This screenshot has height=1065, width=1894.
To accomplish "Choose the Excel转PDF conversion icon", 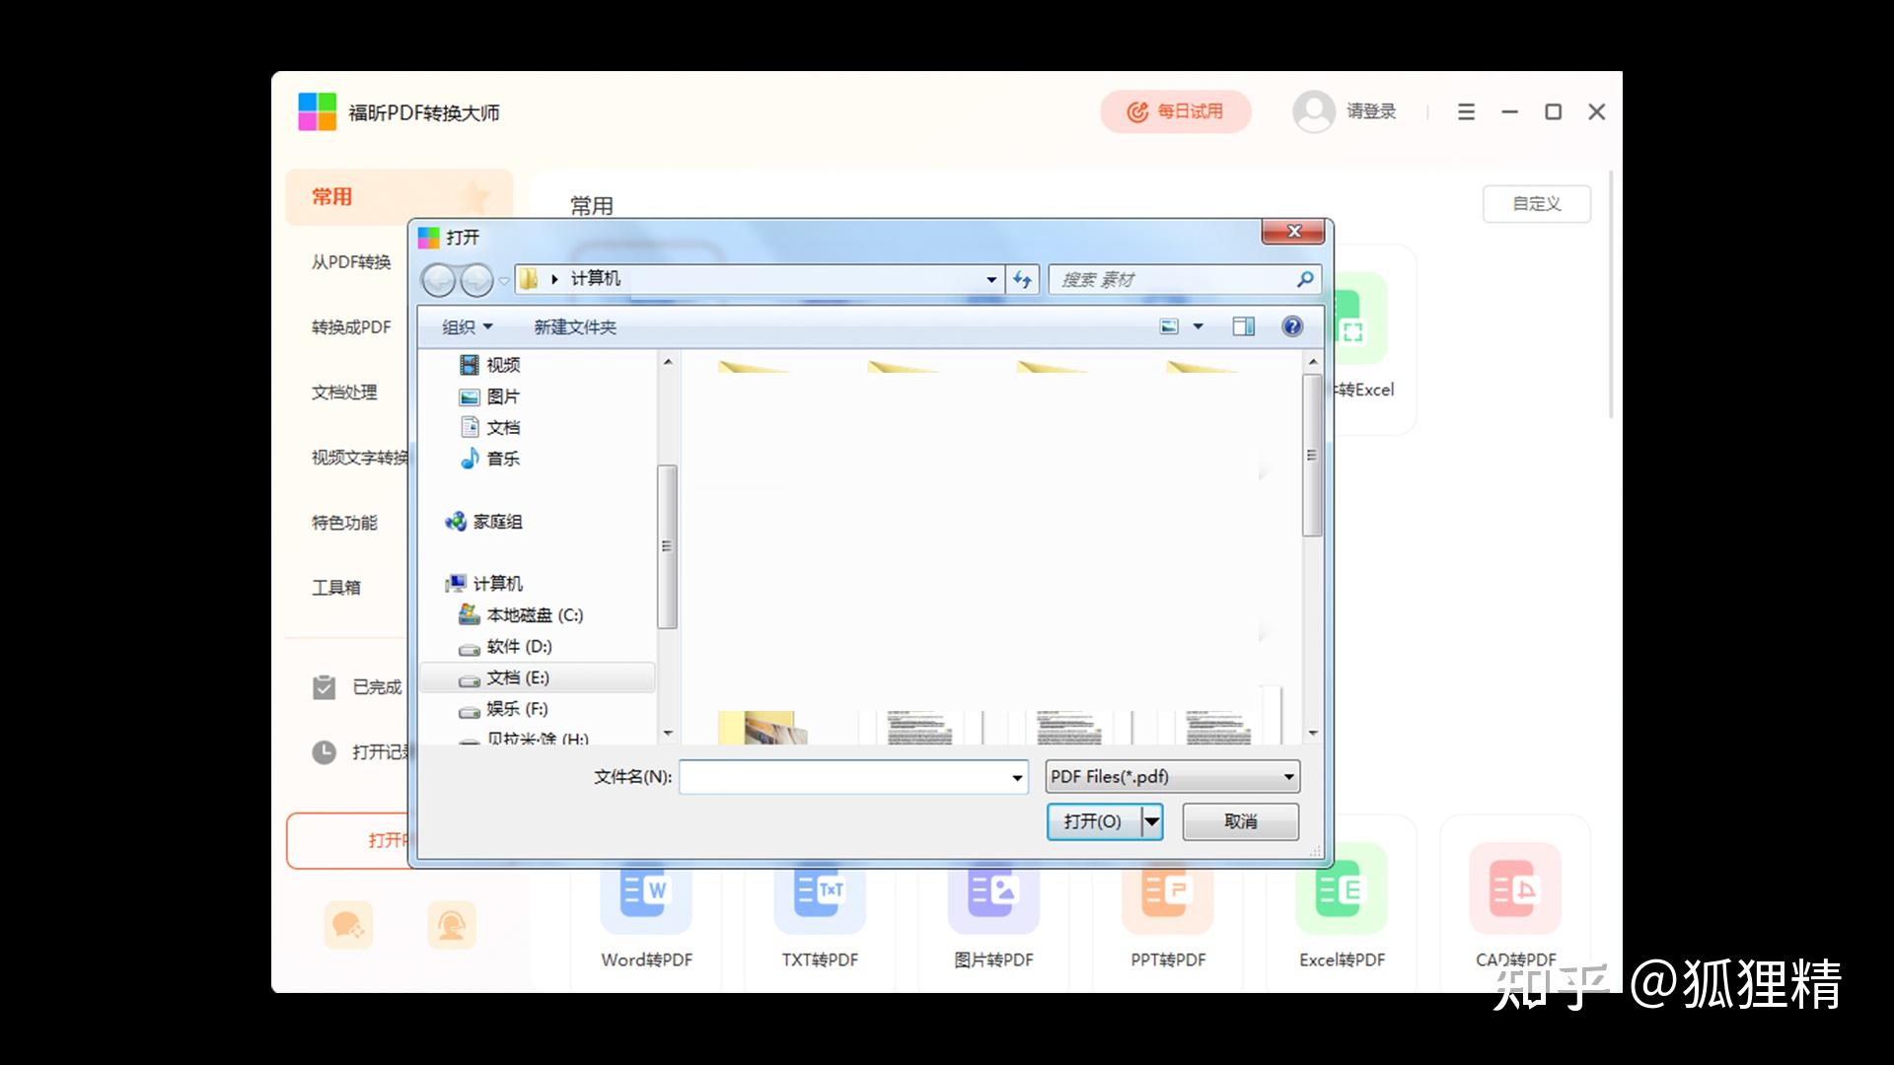I will (1341, 892).
